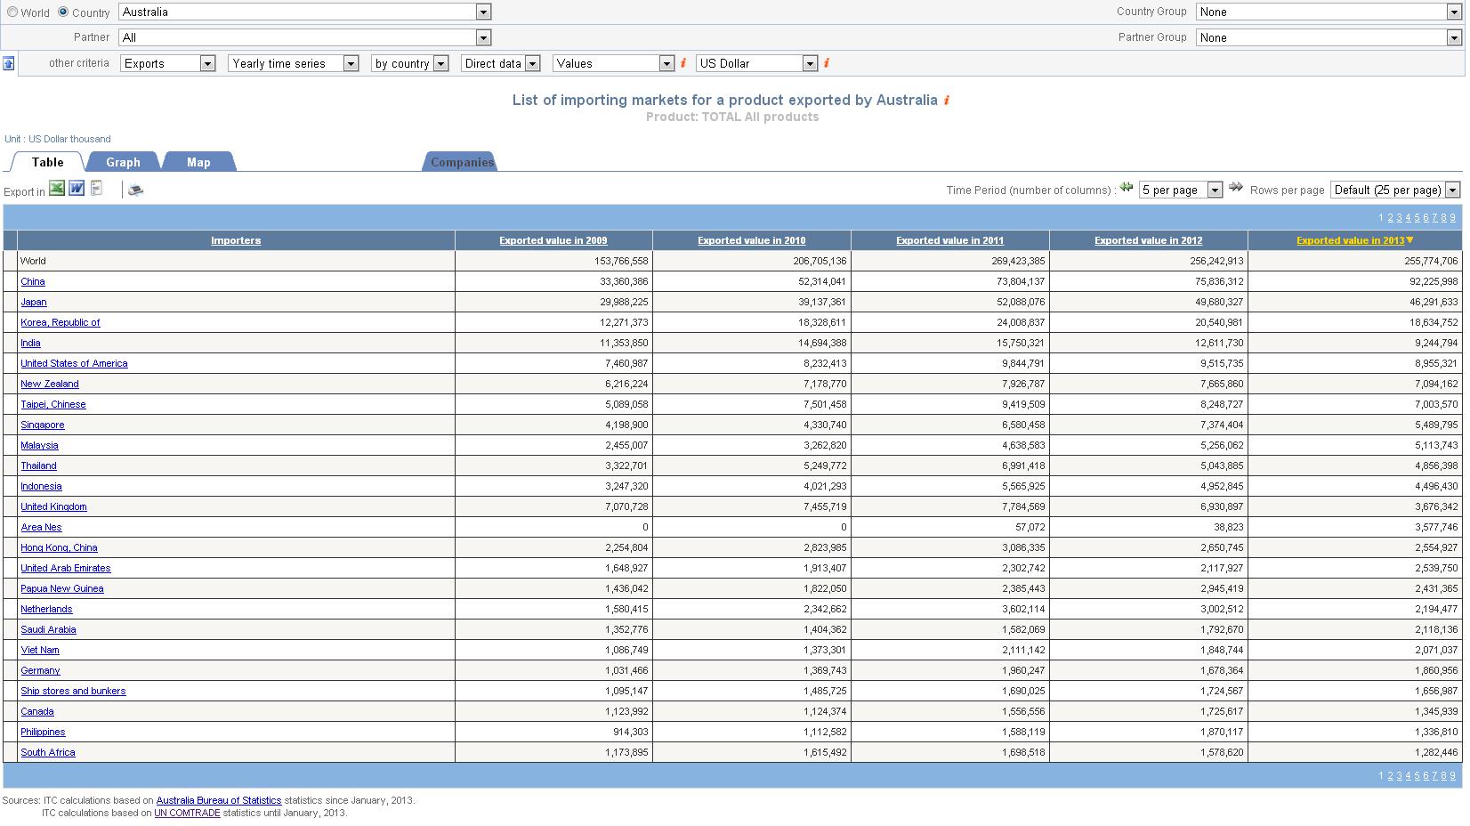Open the Companies tab
This screenshot has height=826, width=1470.
click(x=462, y=162)
